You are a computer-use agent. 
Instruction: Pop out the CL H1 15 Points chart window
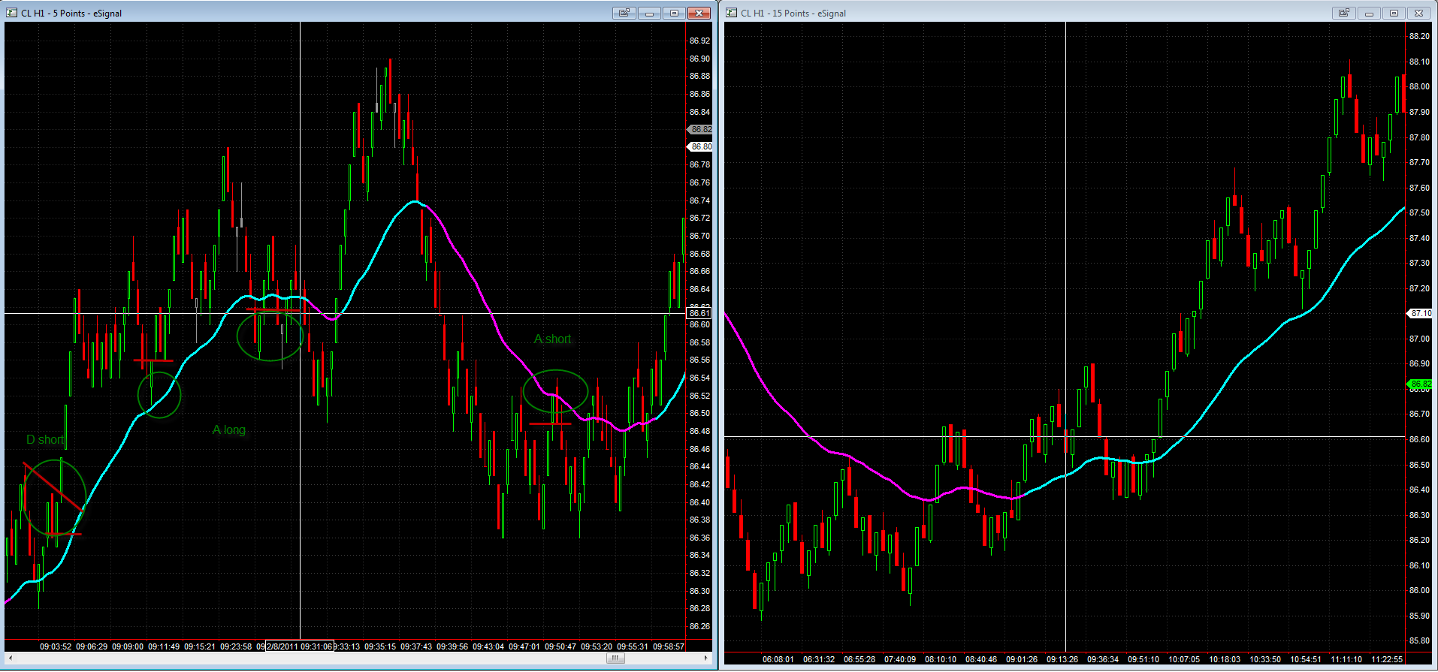[1343, 13]
